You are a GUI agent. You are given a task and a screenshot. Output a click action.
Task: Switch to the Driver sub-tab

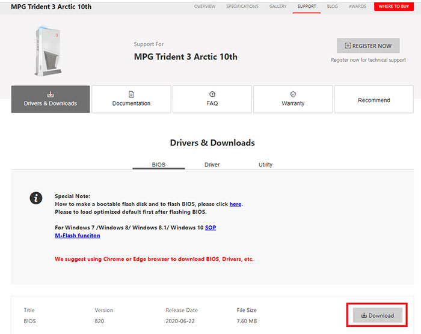tap(212, 165)
